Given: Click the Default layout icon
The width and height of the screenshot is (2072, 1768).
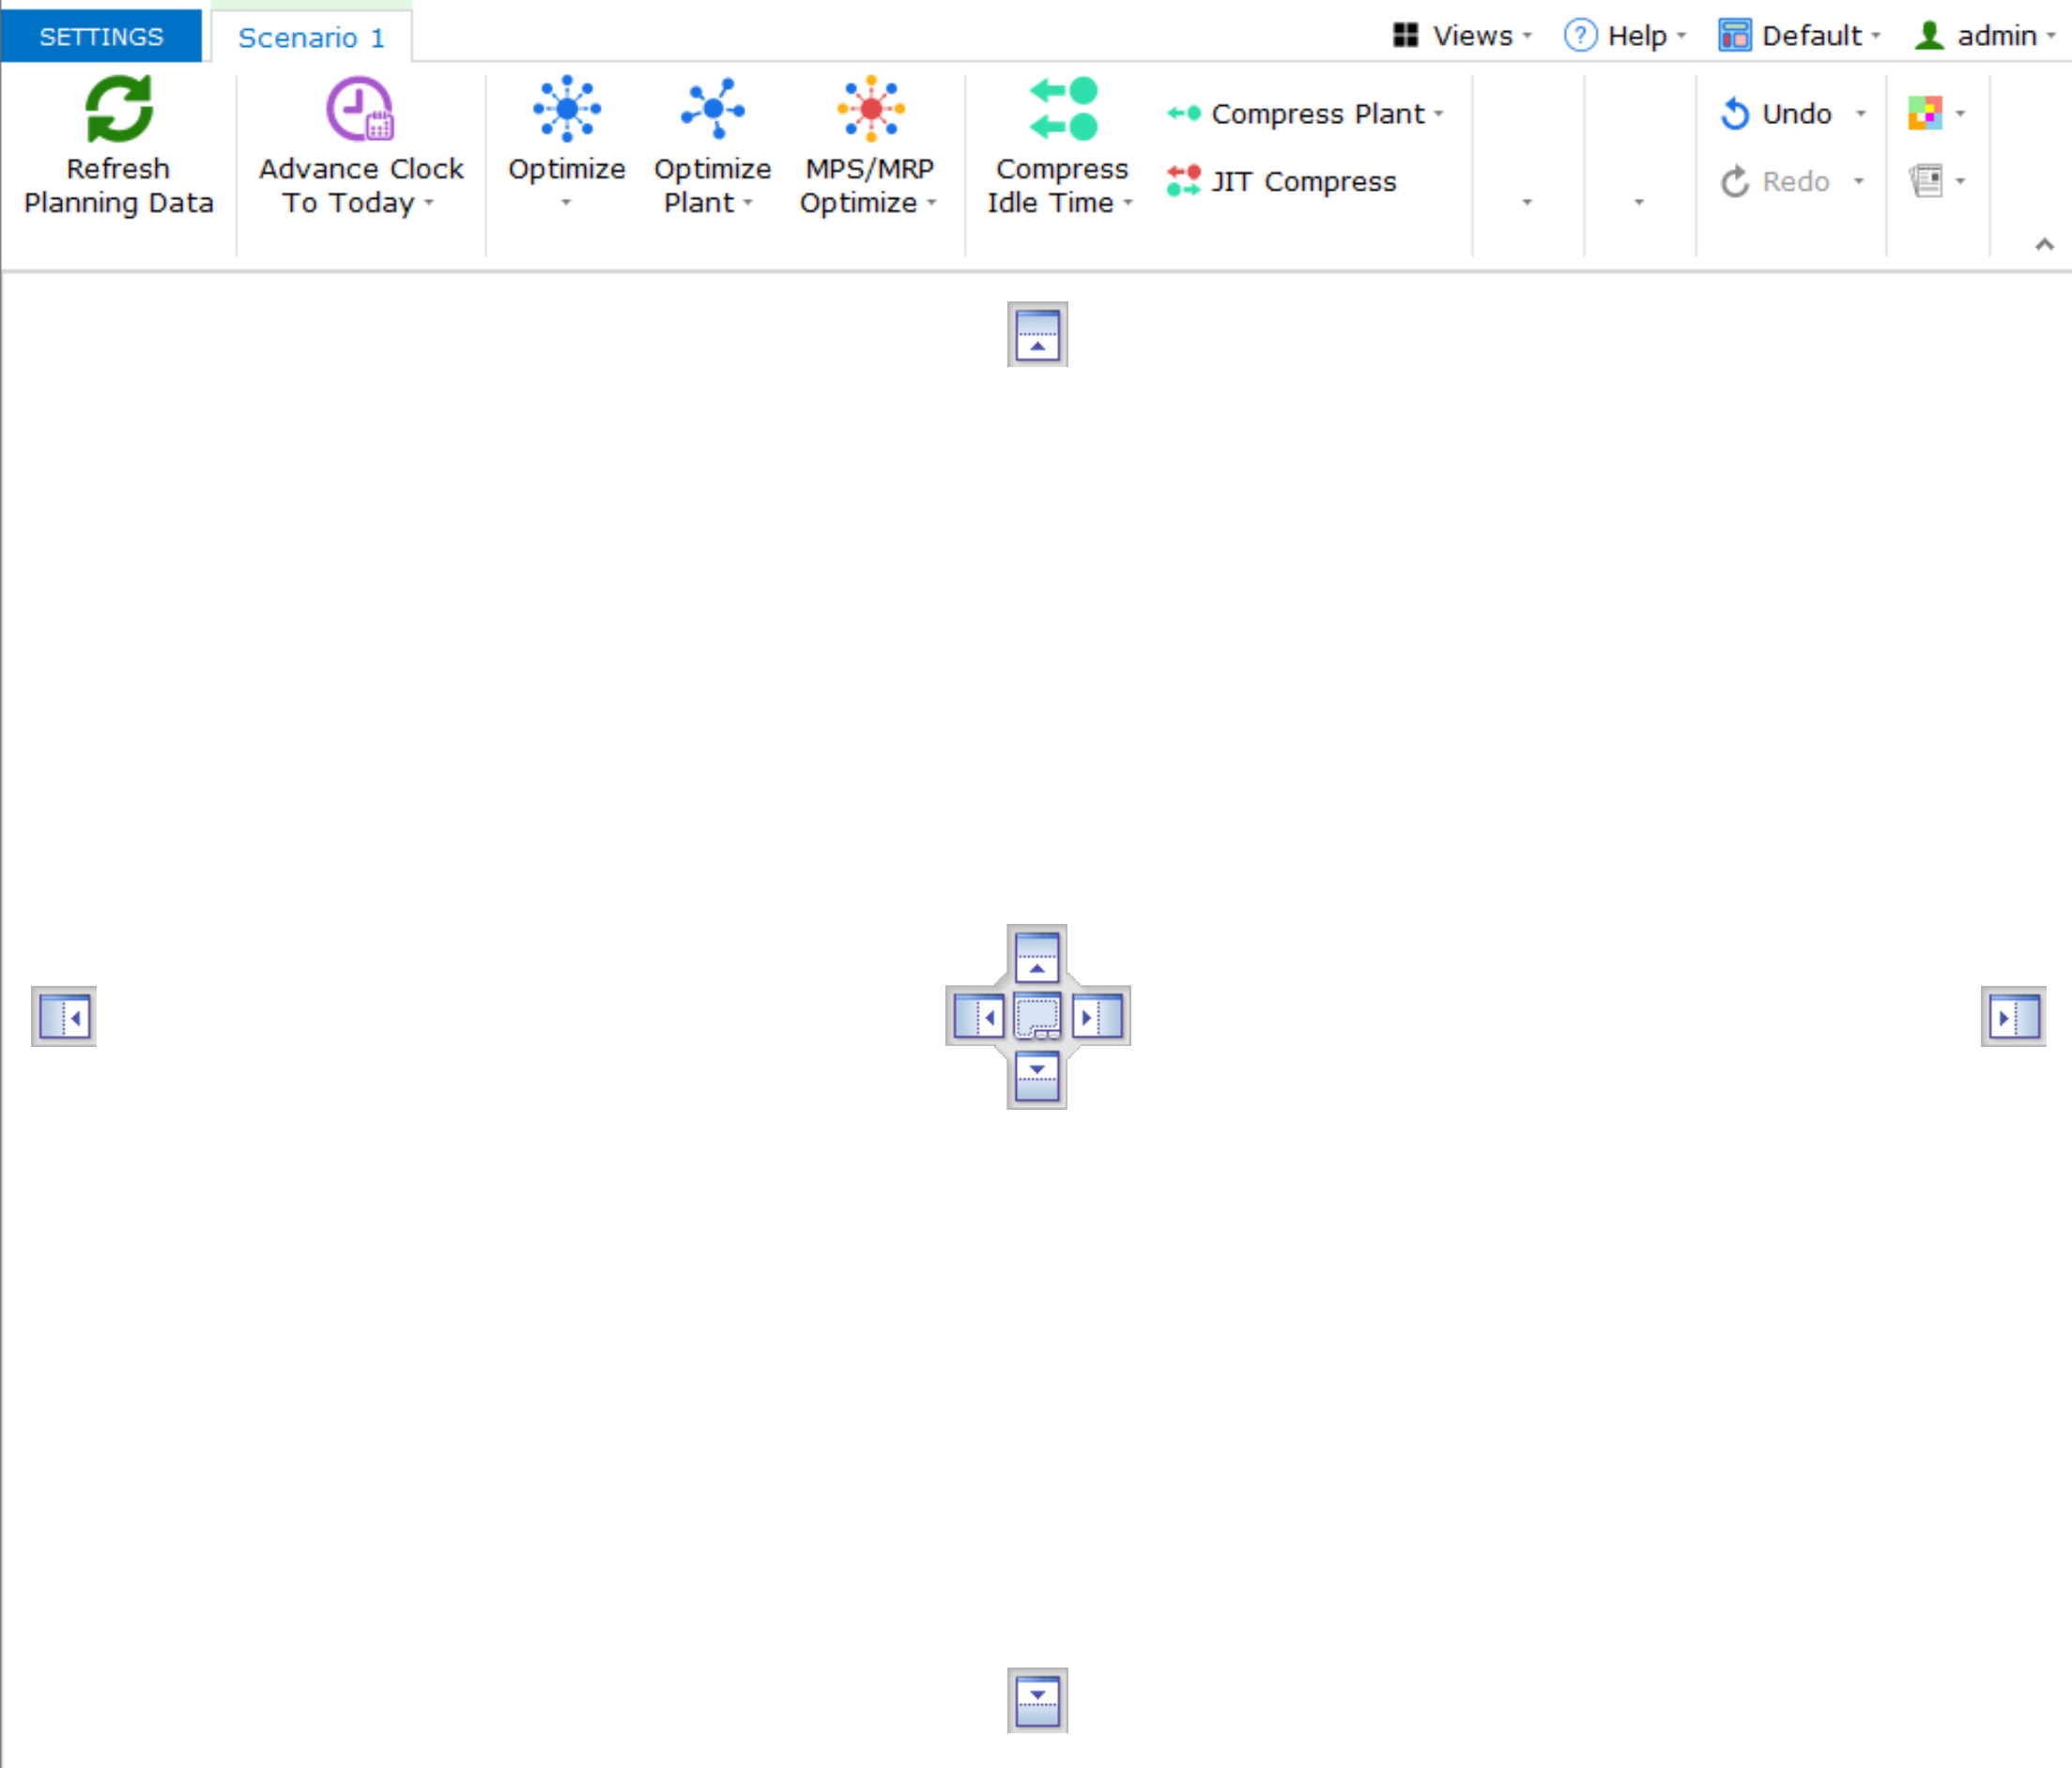Looking at the screenshot, I should pyautogui.click(x=1735, y=36).
